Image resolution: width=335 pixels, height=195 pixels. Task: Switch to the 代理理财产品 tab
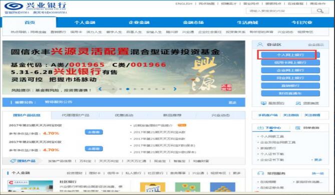[76, 115]
